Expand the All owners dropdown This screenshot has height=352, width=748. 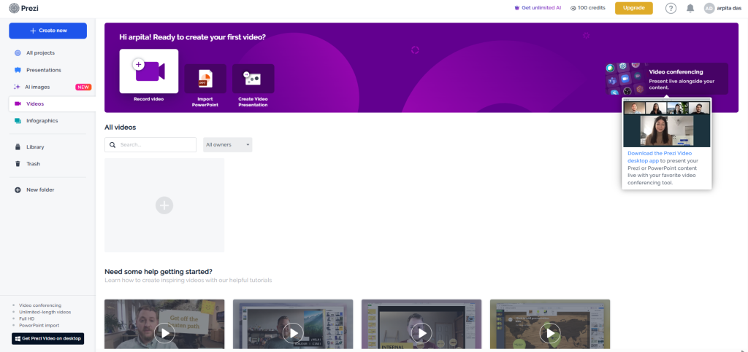tap(227, 145)
